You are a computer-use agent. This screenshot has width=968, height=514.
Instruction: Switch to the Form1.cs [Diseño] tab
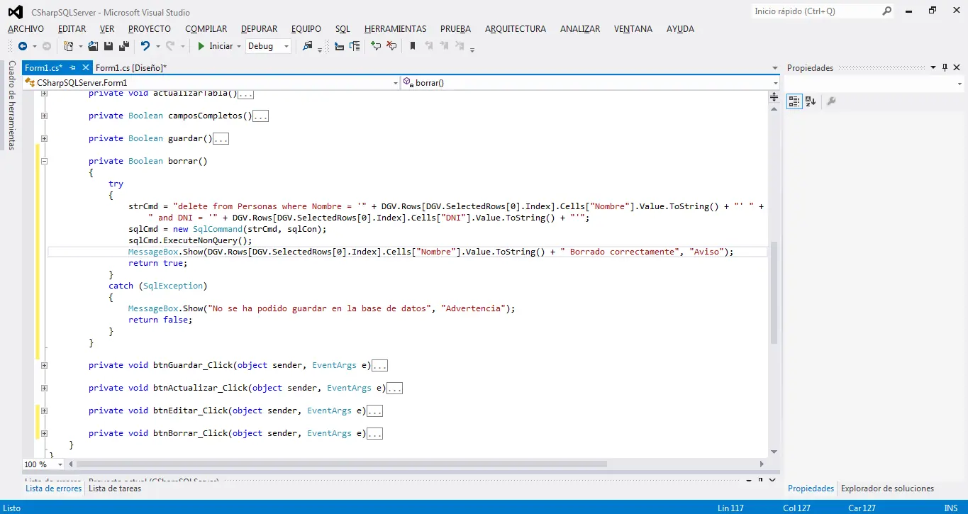pos(131,68)
